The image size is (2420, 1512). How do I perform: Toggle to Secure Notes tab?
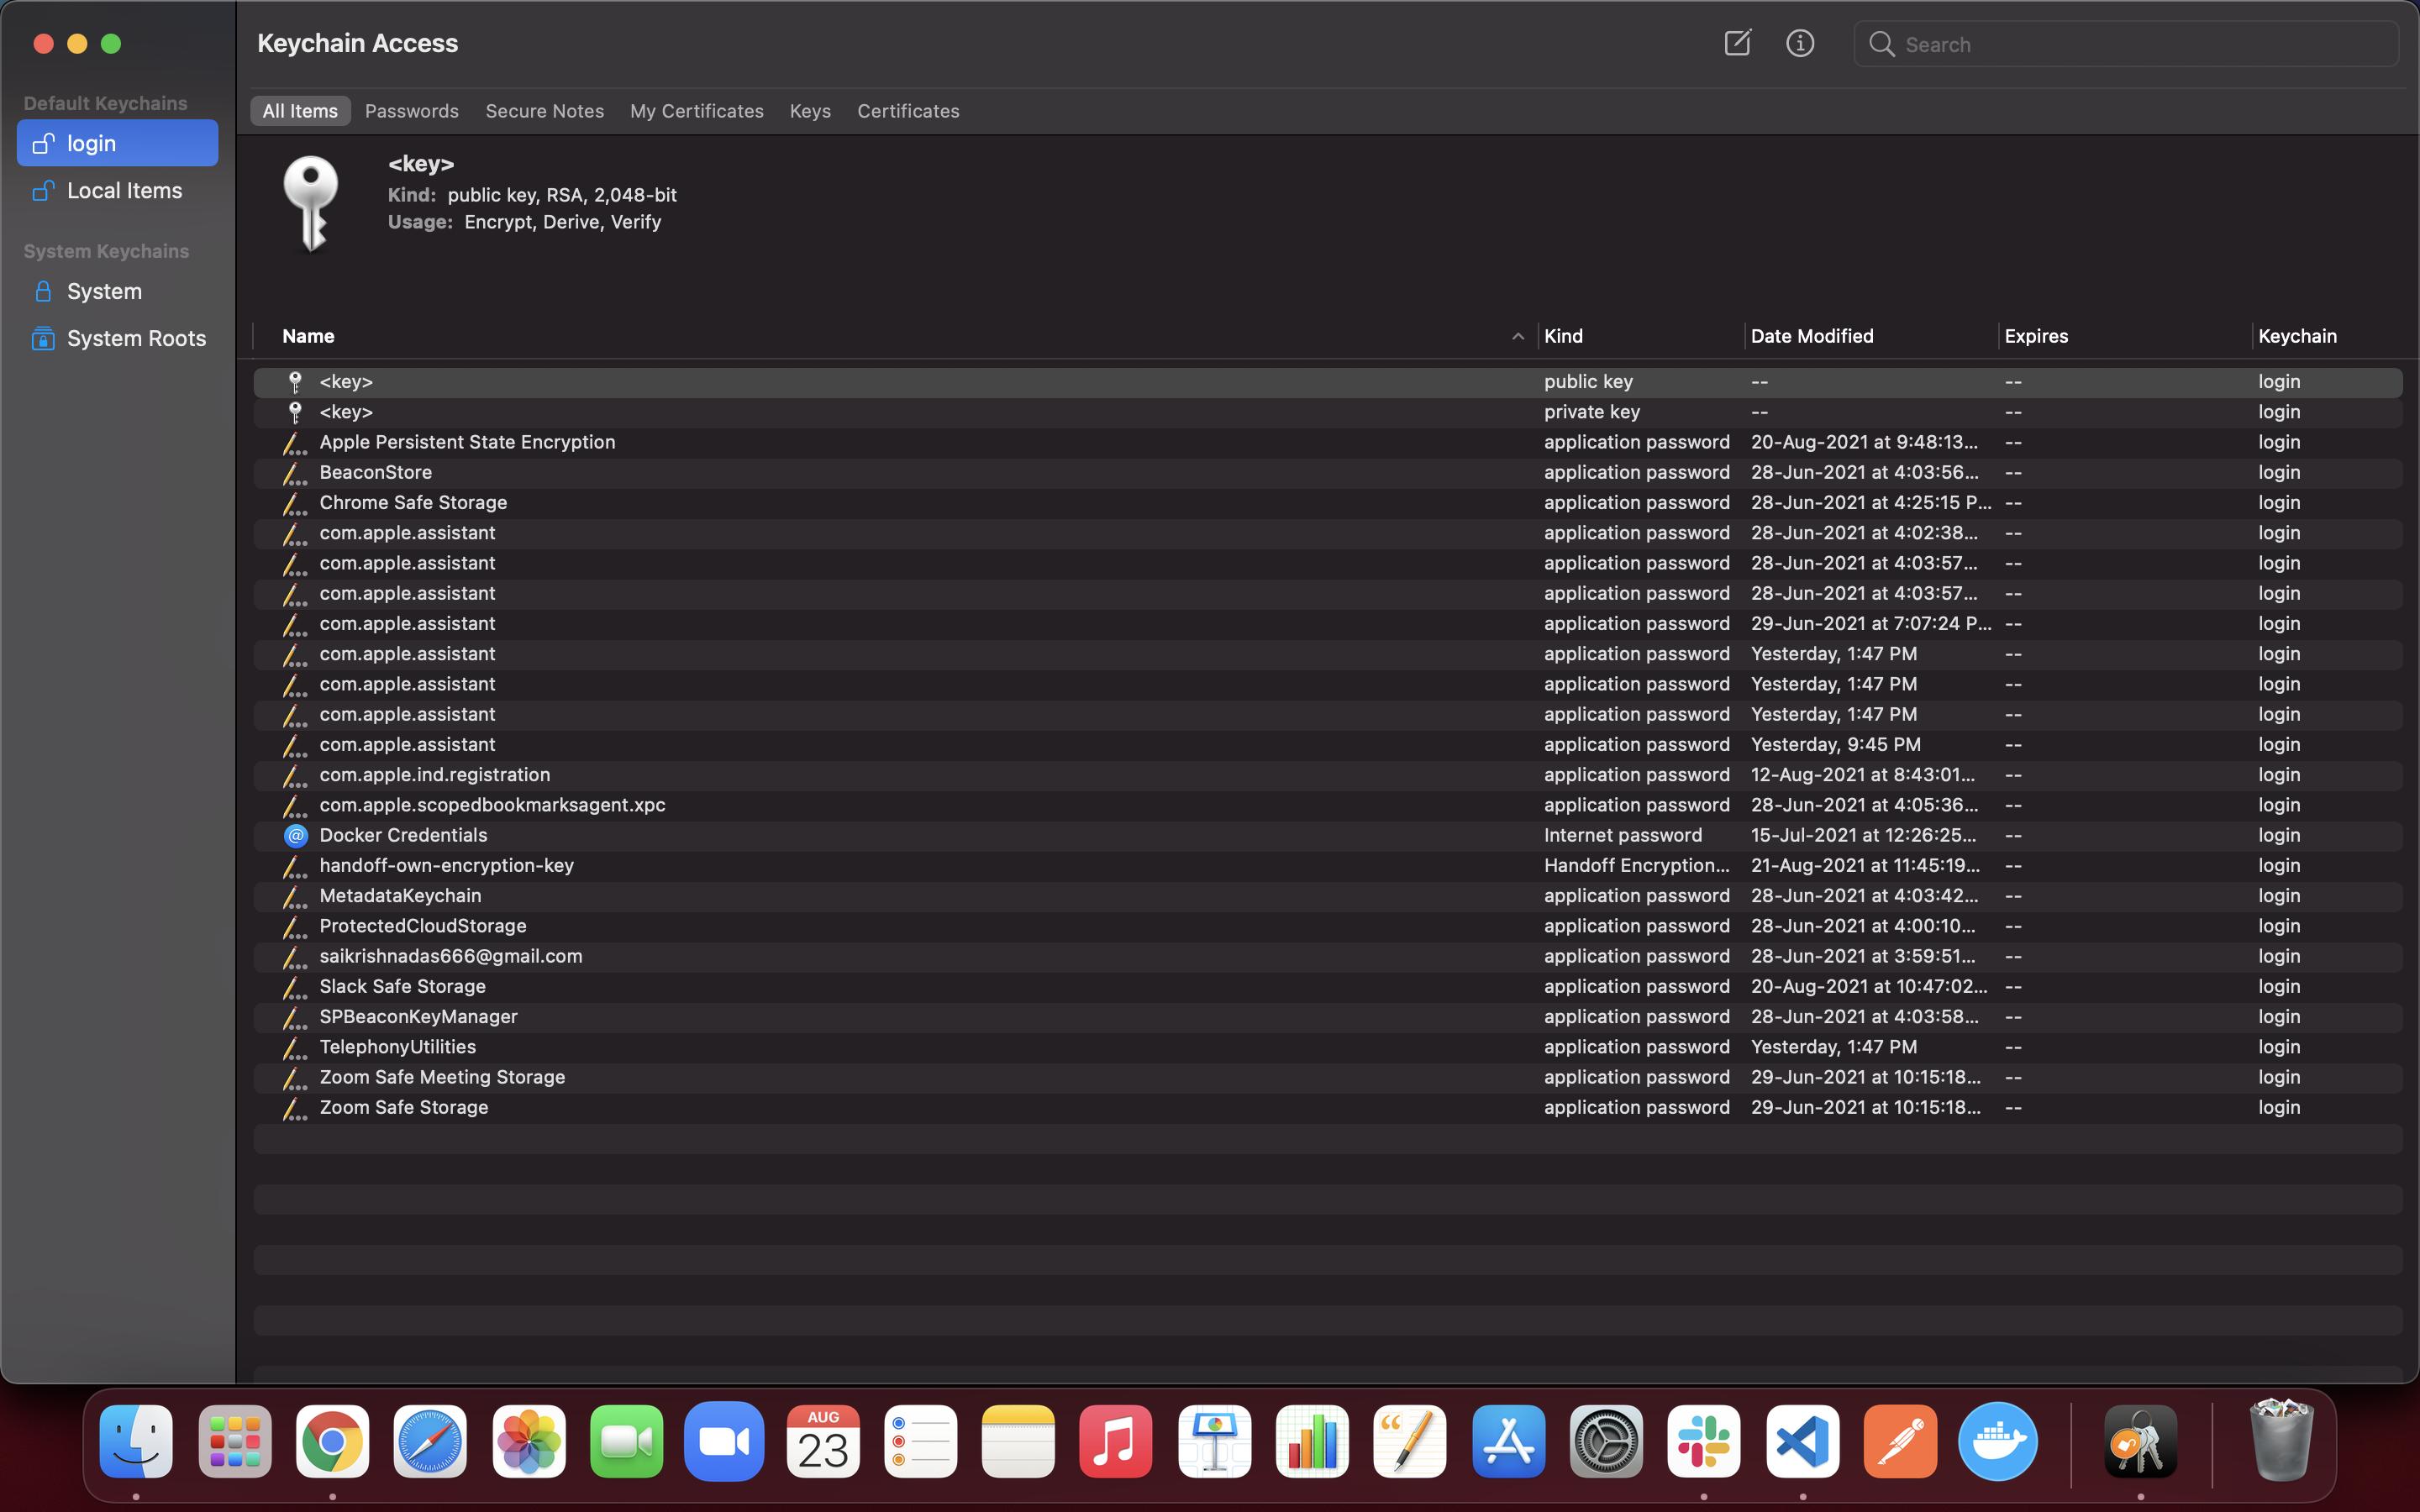[544, 112]
